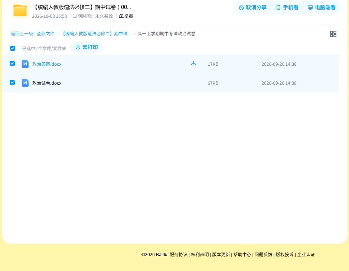Click the 过期时间: 永久有效 label
Viewport: 349px width, 271px height.
[x=93, y=16]
